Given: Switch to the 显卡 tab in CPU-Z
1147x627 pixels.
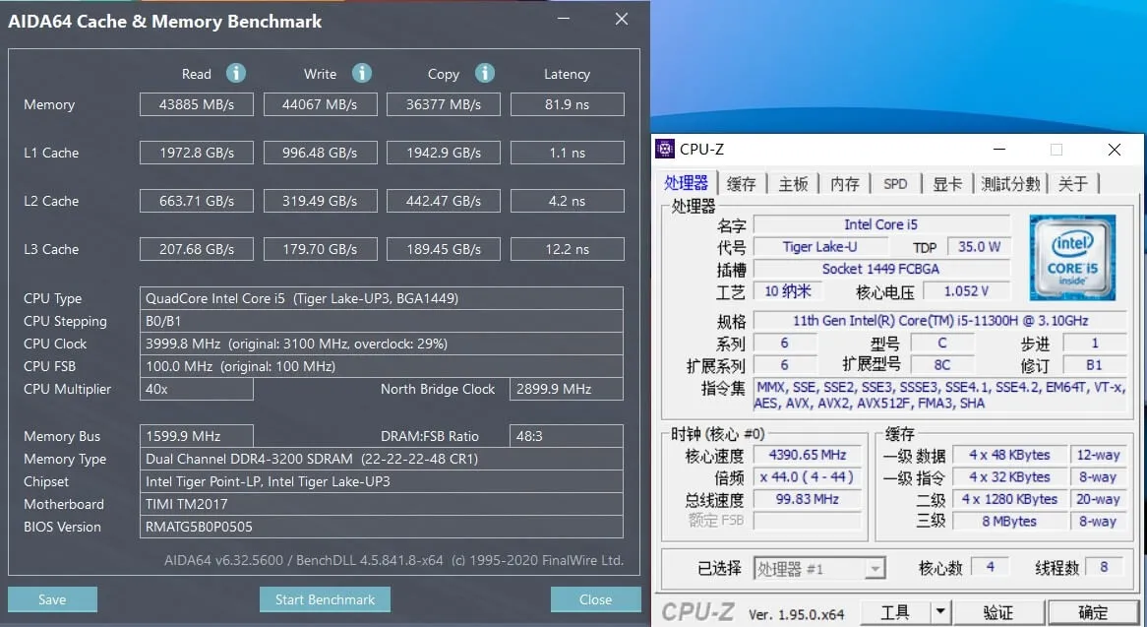Looking at the screenshot, I should click(x=947, y=184).
